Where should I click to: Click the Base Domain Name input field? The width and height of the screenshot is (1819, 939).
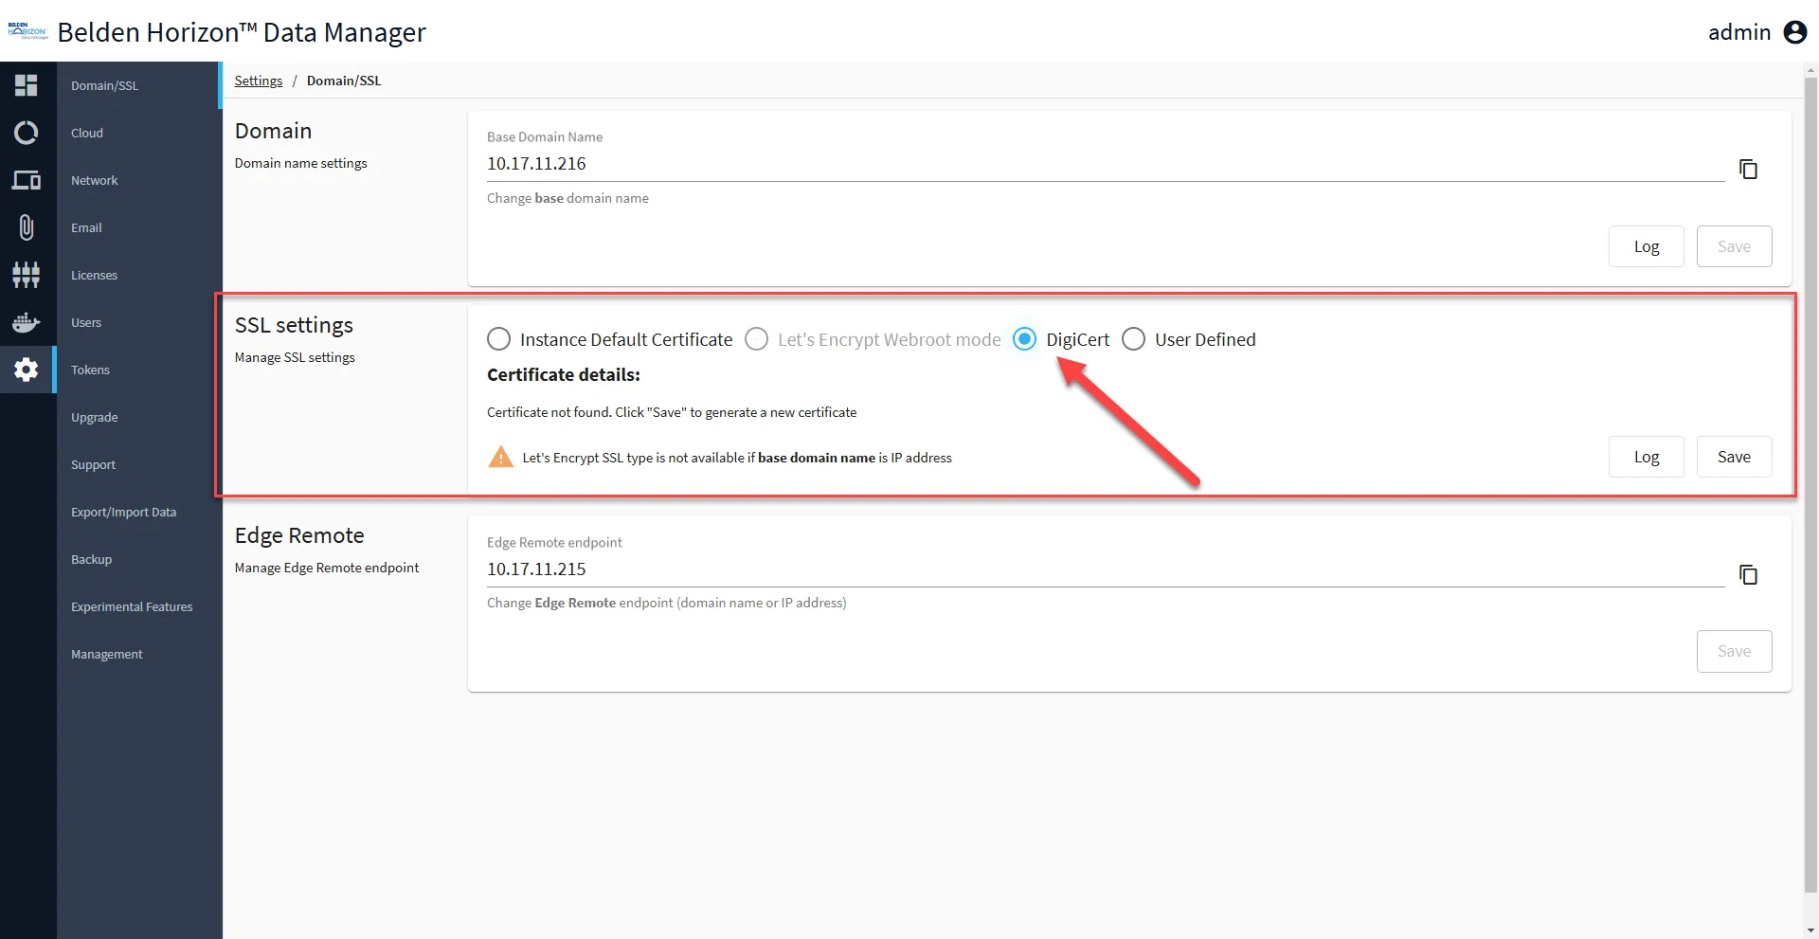tap(1106, 164)
